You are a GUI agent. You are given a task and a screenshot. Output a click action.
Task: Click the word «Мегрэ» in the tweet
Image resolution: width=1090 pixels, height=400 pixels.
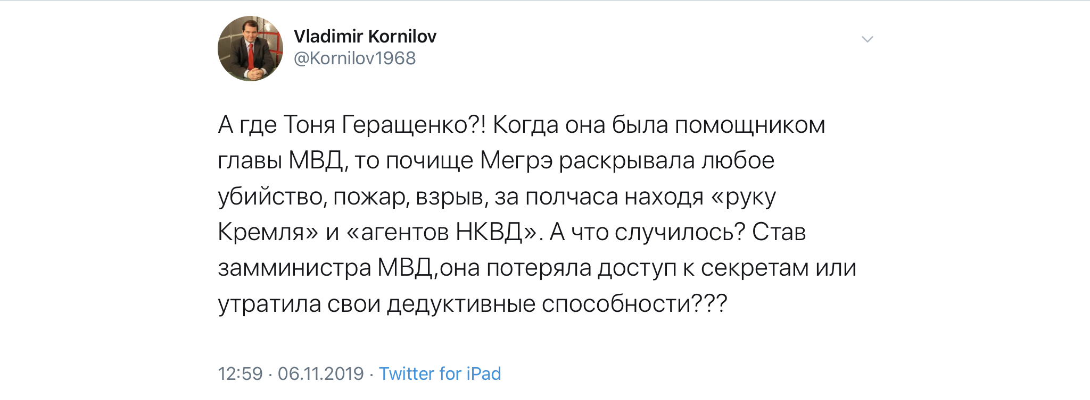coord(516,161)
